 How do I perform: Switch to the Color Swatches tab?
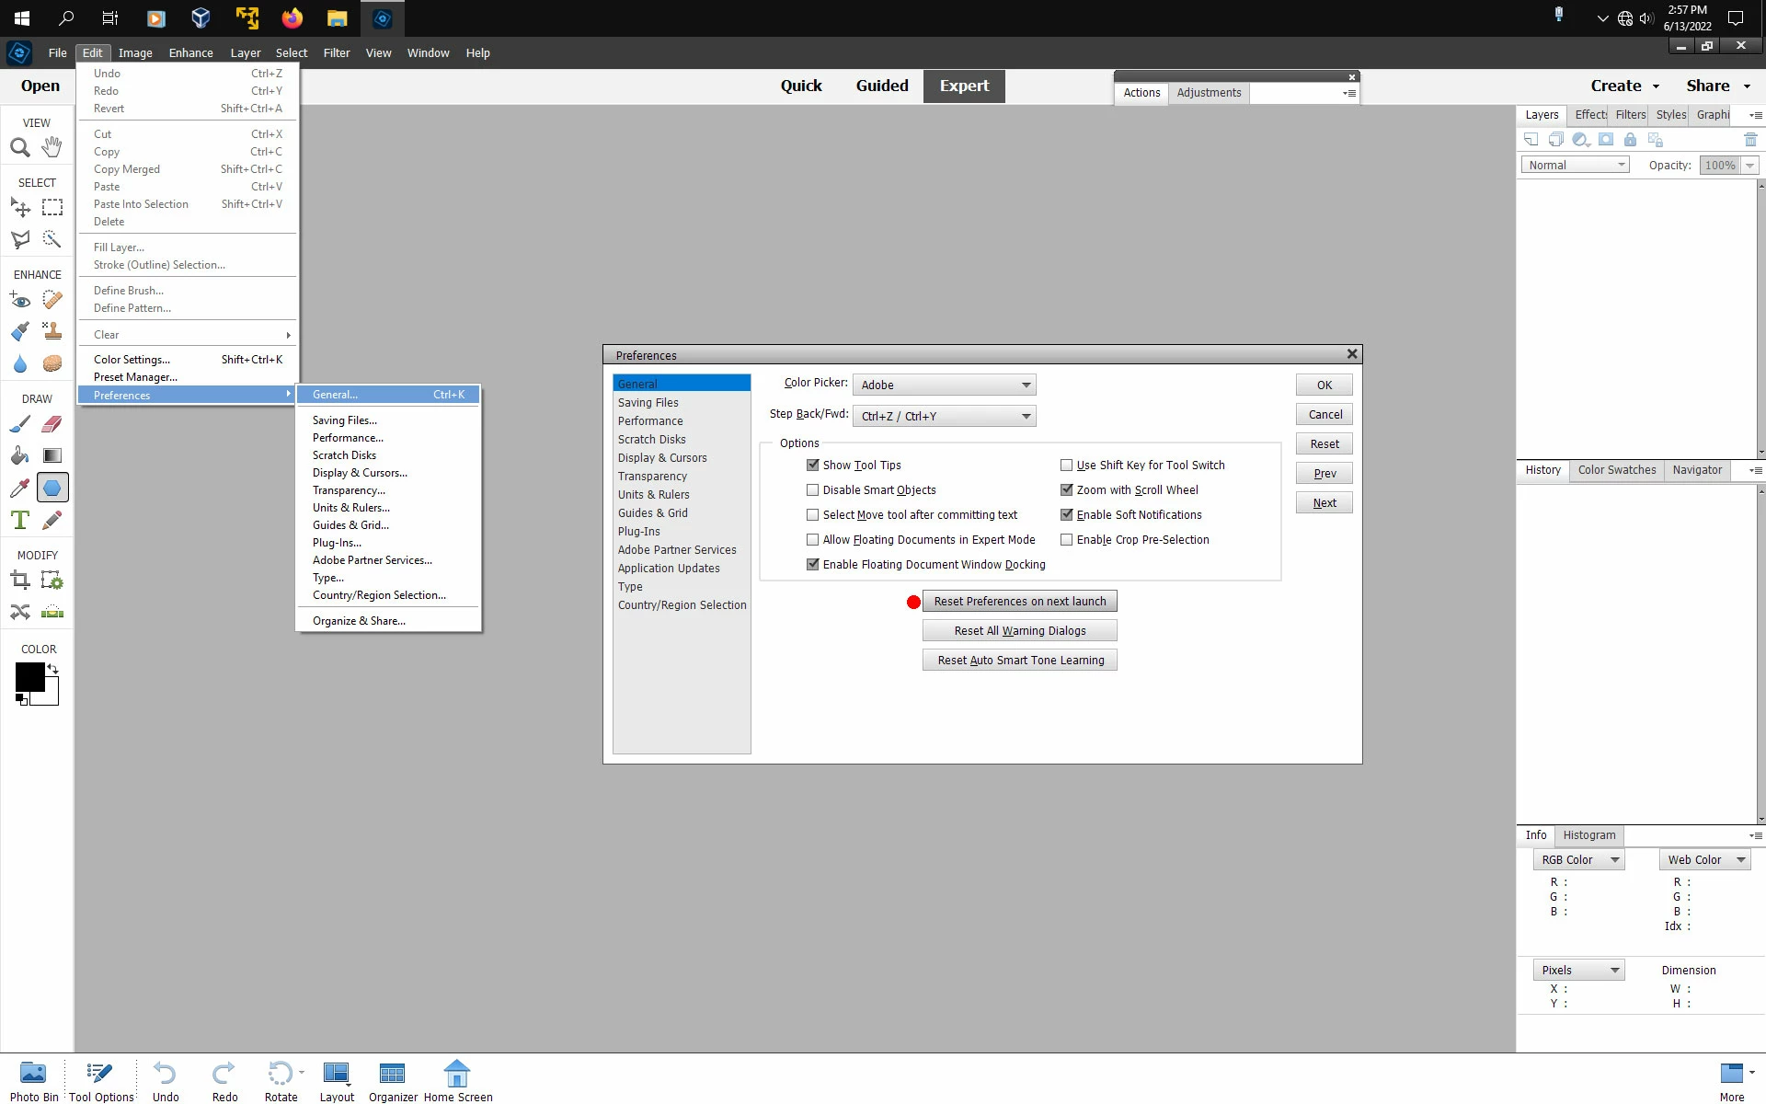tap(1616, 470)
